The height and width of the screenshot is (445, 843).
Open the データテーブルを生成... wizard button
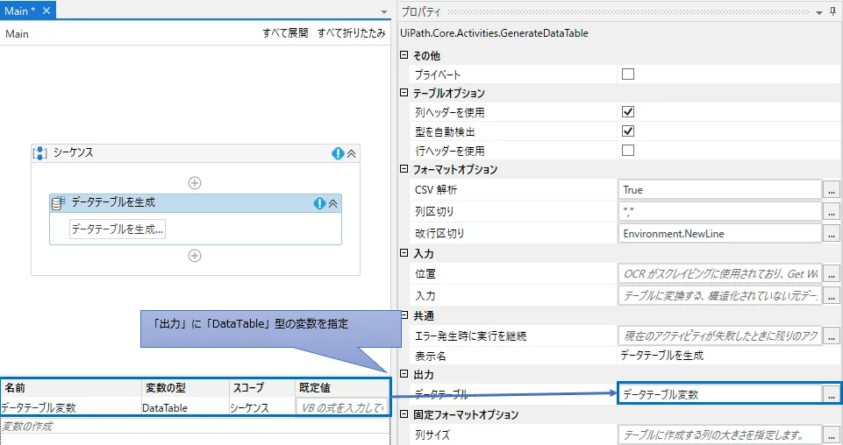point(118,230)
